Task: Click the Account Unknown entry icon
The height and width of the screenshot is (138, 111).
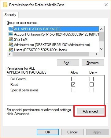Action: [x=11, y=34]
